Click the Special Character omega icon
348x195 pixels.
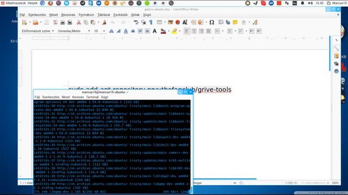212,22
